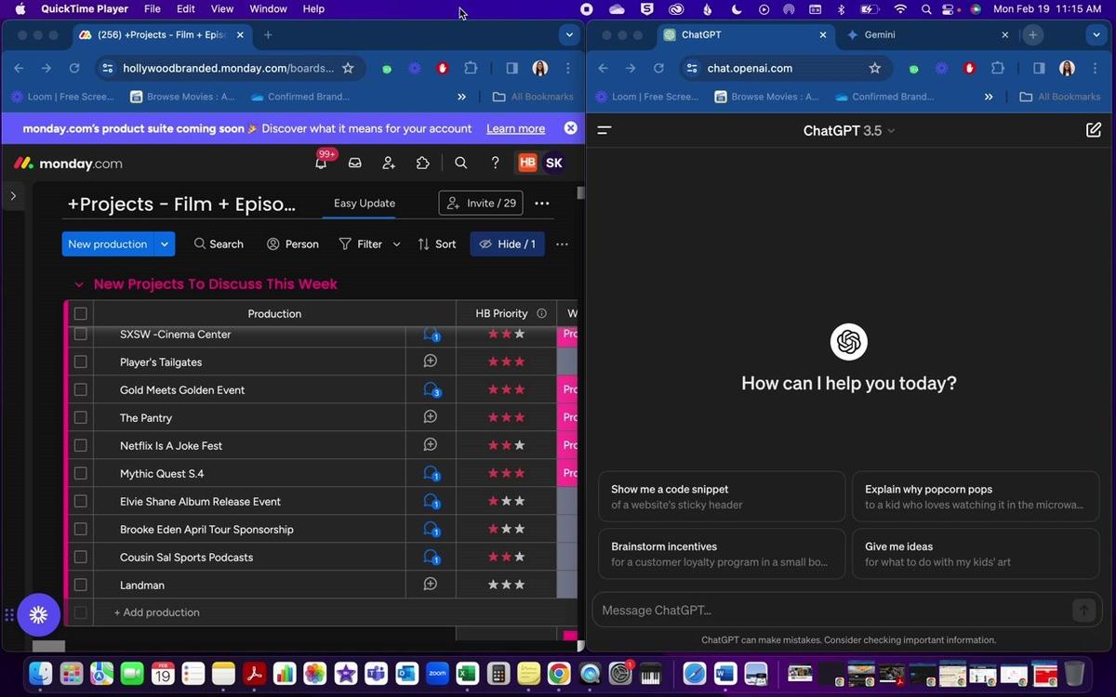Open the monday.com help question mark
Viewport: 1116px width, 697px height.
point(495,163)
